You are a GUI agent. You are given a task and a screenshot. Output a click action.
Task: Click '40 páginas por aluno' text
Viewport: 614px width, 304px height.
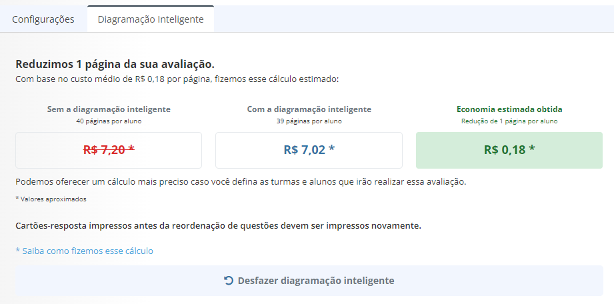(109, 121)
